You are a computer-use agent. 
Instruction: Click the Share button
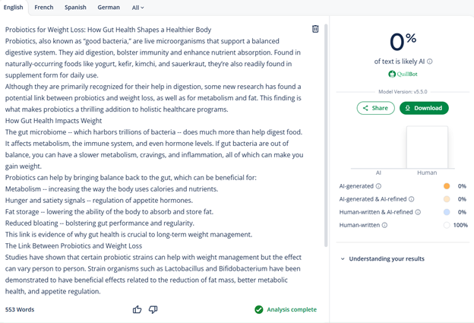pos(375,108)
